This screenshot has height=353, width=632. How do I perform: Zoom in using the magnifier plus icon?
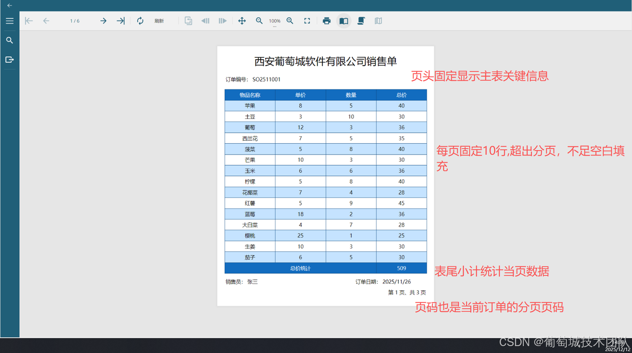(x=290, y=21)
